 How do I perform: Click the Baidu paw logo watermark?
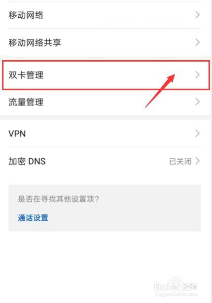pyautogui.click(x=175, y=283)
